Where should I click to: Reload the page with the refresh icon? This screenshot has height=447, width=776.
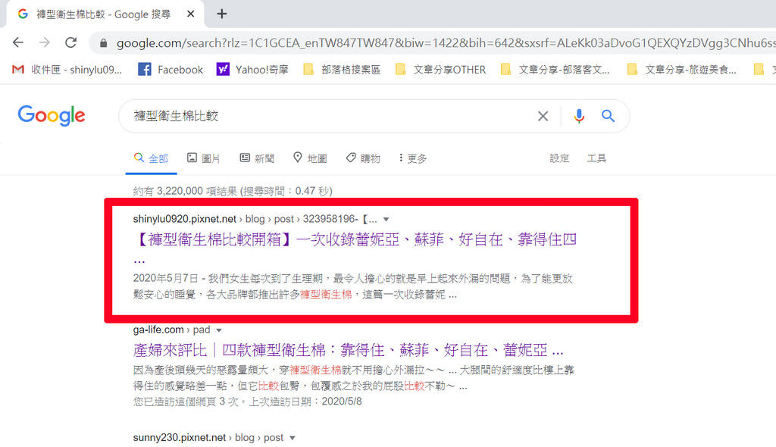[x=70, y=42]
